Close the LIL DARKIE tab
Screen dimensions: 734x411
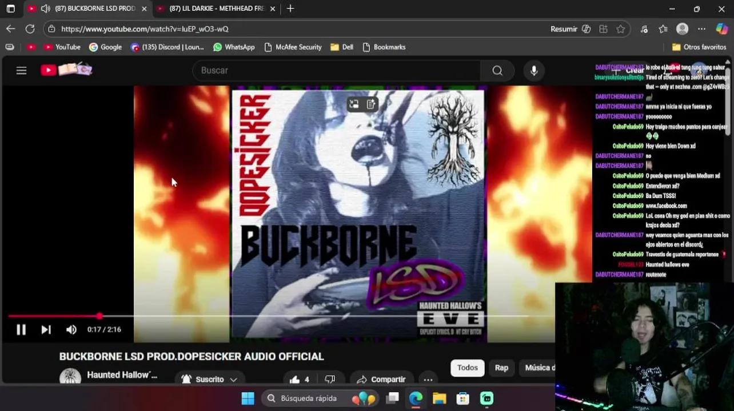272,9
